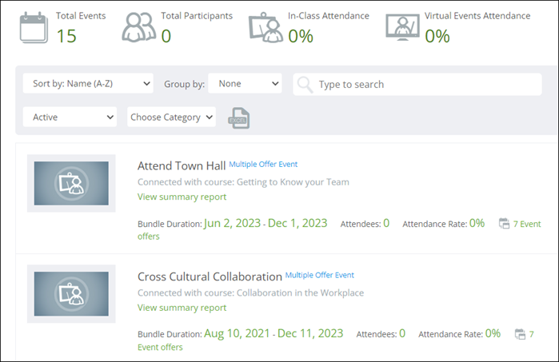This screenshot has width=559, height=362.
Task: Open the Active status dropdown
Action: [x=70, y=117]
